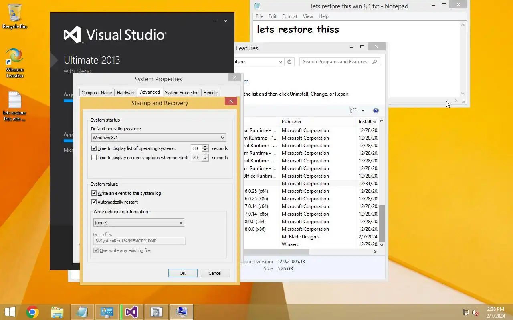Confirm Startup and Recovery with OK
The height and width of the screenshot is (320, 513).
click(183, 273)
